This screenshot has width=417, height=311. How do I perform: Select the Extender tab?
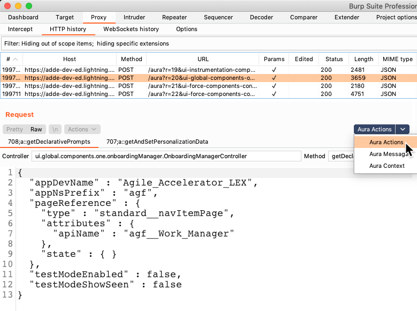coord(347,17)
